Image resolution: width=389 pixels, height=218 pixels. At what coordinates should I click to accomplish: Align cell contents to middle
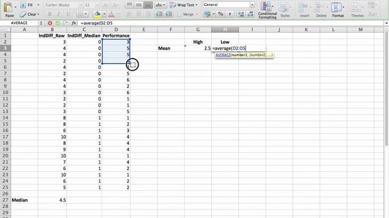[139, 5]
